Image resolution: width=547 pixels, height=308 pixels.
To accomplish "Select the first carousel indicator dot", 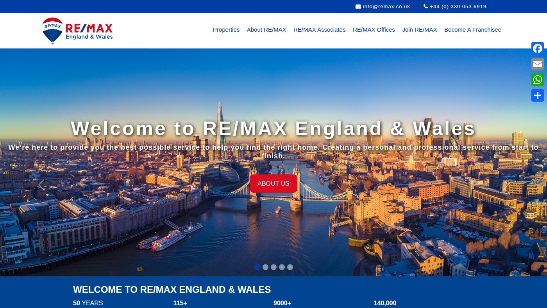I will tap(257, 267).
